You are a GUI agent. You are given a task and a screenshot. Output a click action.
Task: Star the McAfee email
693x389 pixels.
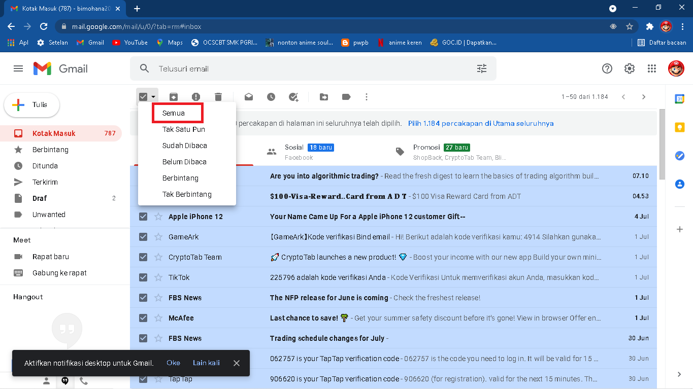point(158,318)
